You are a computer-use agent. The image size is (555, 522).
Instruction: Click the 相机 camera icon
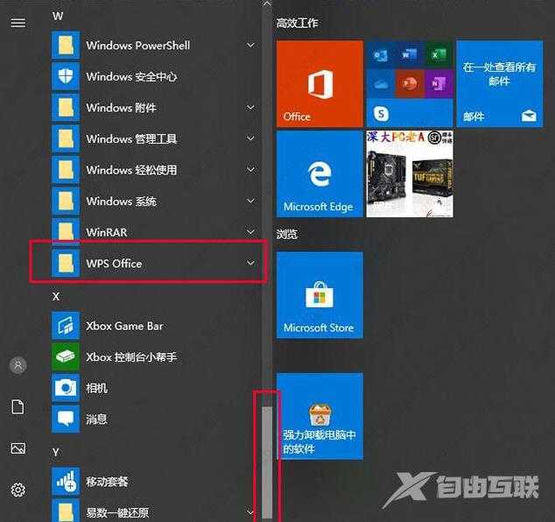[66, 388]
